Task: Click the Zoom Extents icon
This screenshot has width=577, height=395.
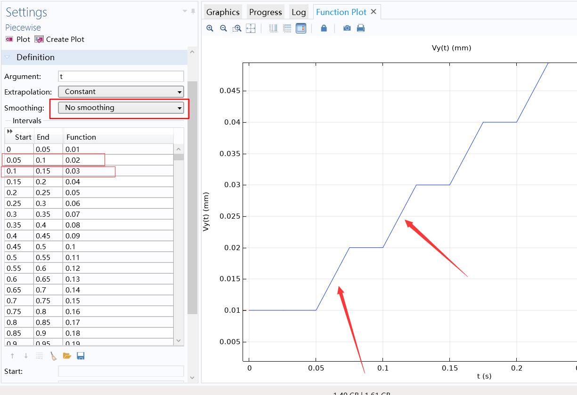Action: [x=251, y=28]
